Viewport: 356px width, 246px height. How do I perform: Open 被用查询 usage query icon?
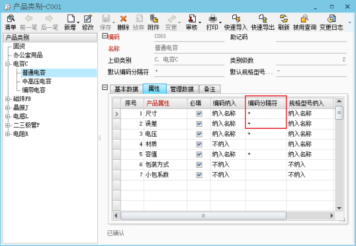point(304,19)
